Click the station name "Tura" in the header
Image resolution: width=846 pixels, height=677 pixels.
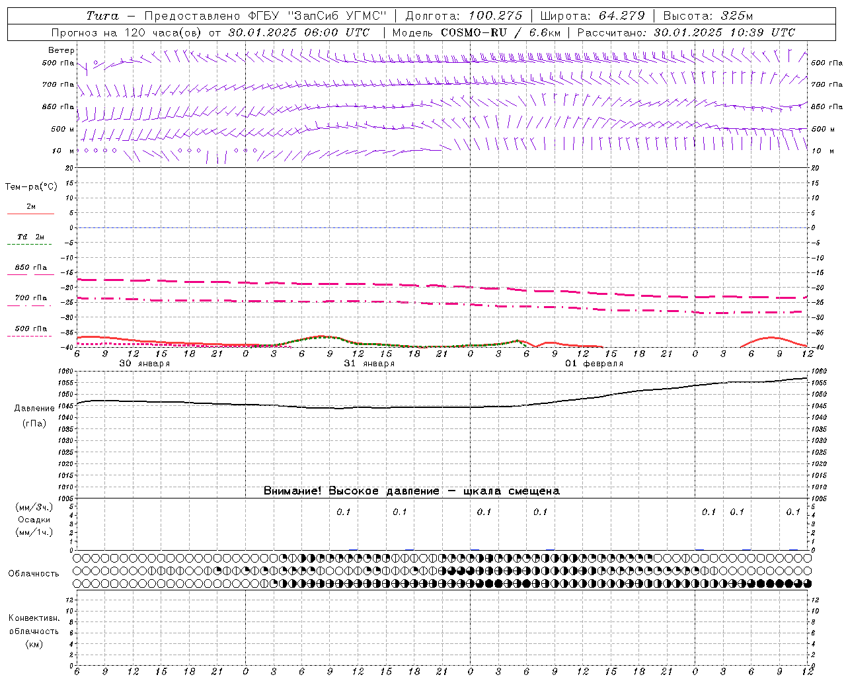[x=102, y=16]
